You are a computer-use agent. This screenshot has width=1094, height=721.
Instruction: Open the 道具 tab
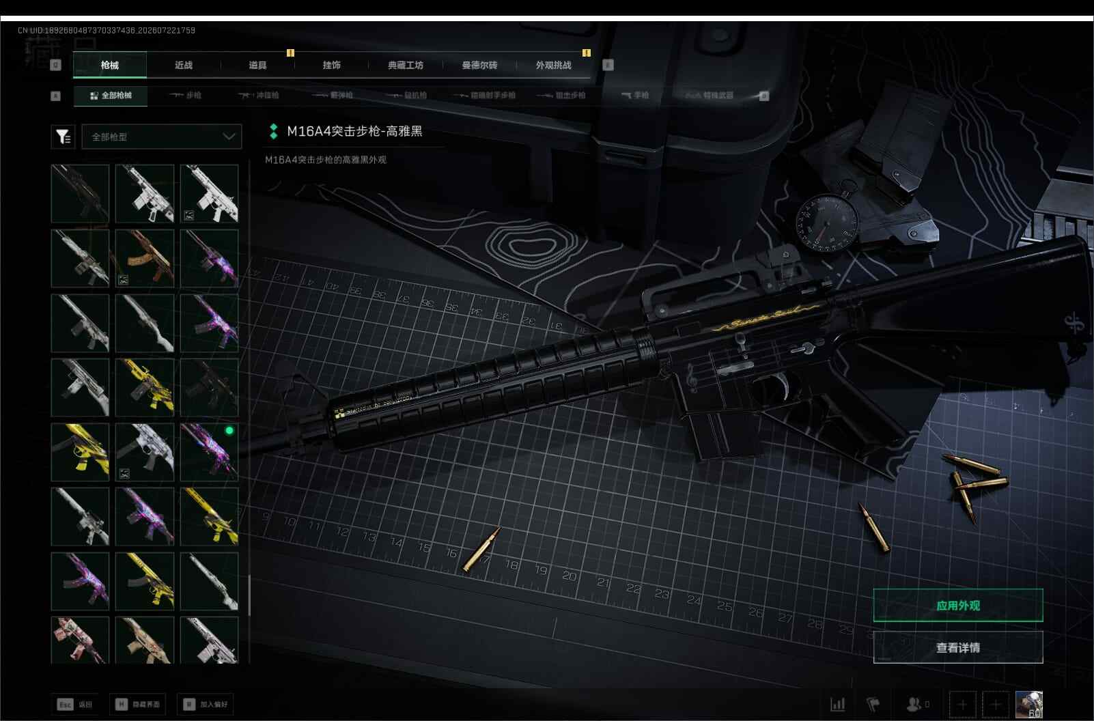[x=257, y=65]
